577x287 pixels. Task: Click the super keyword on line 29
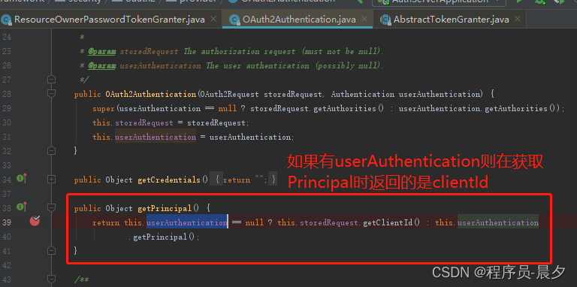coord(104,108)
